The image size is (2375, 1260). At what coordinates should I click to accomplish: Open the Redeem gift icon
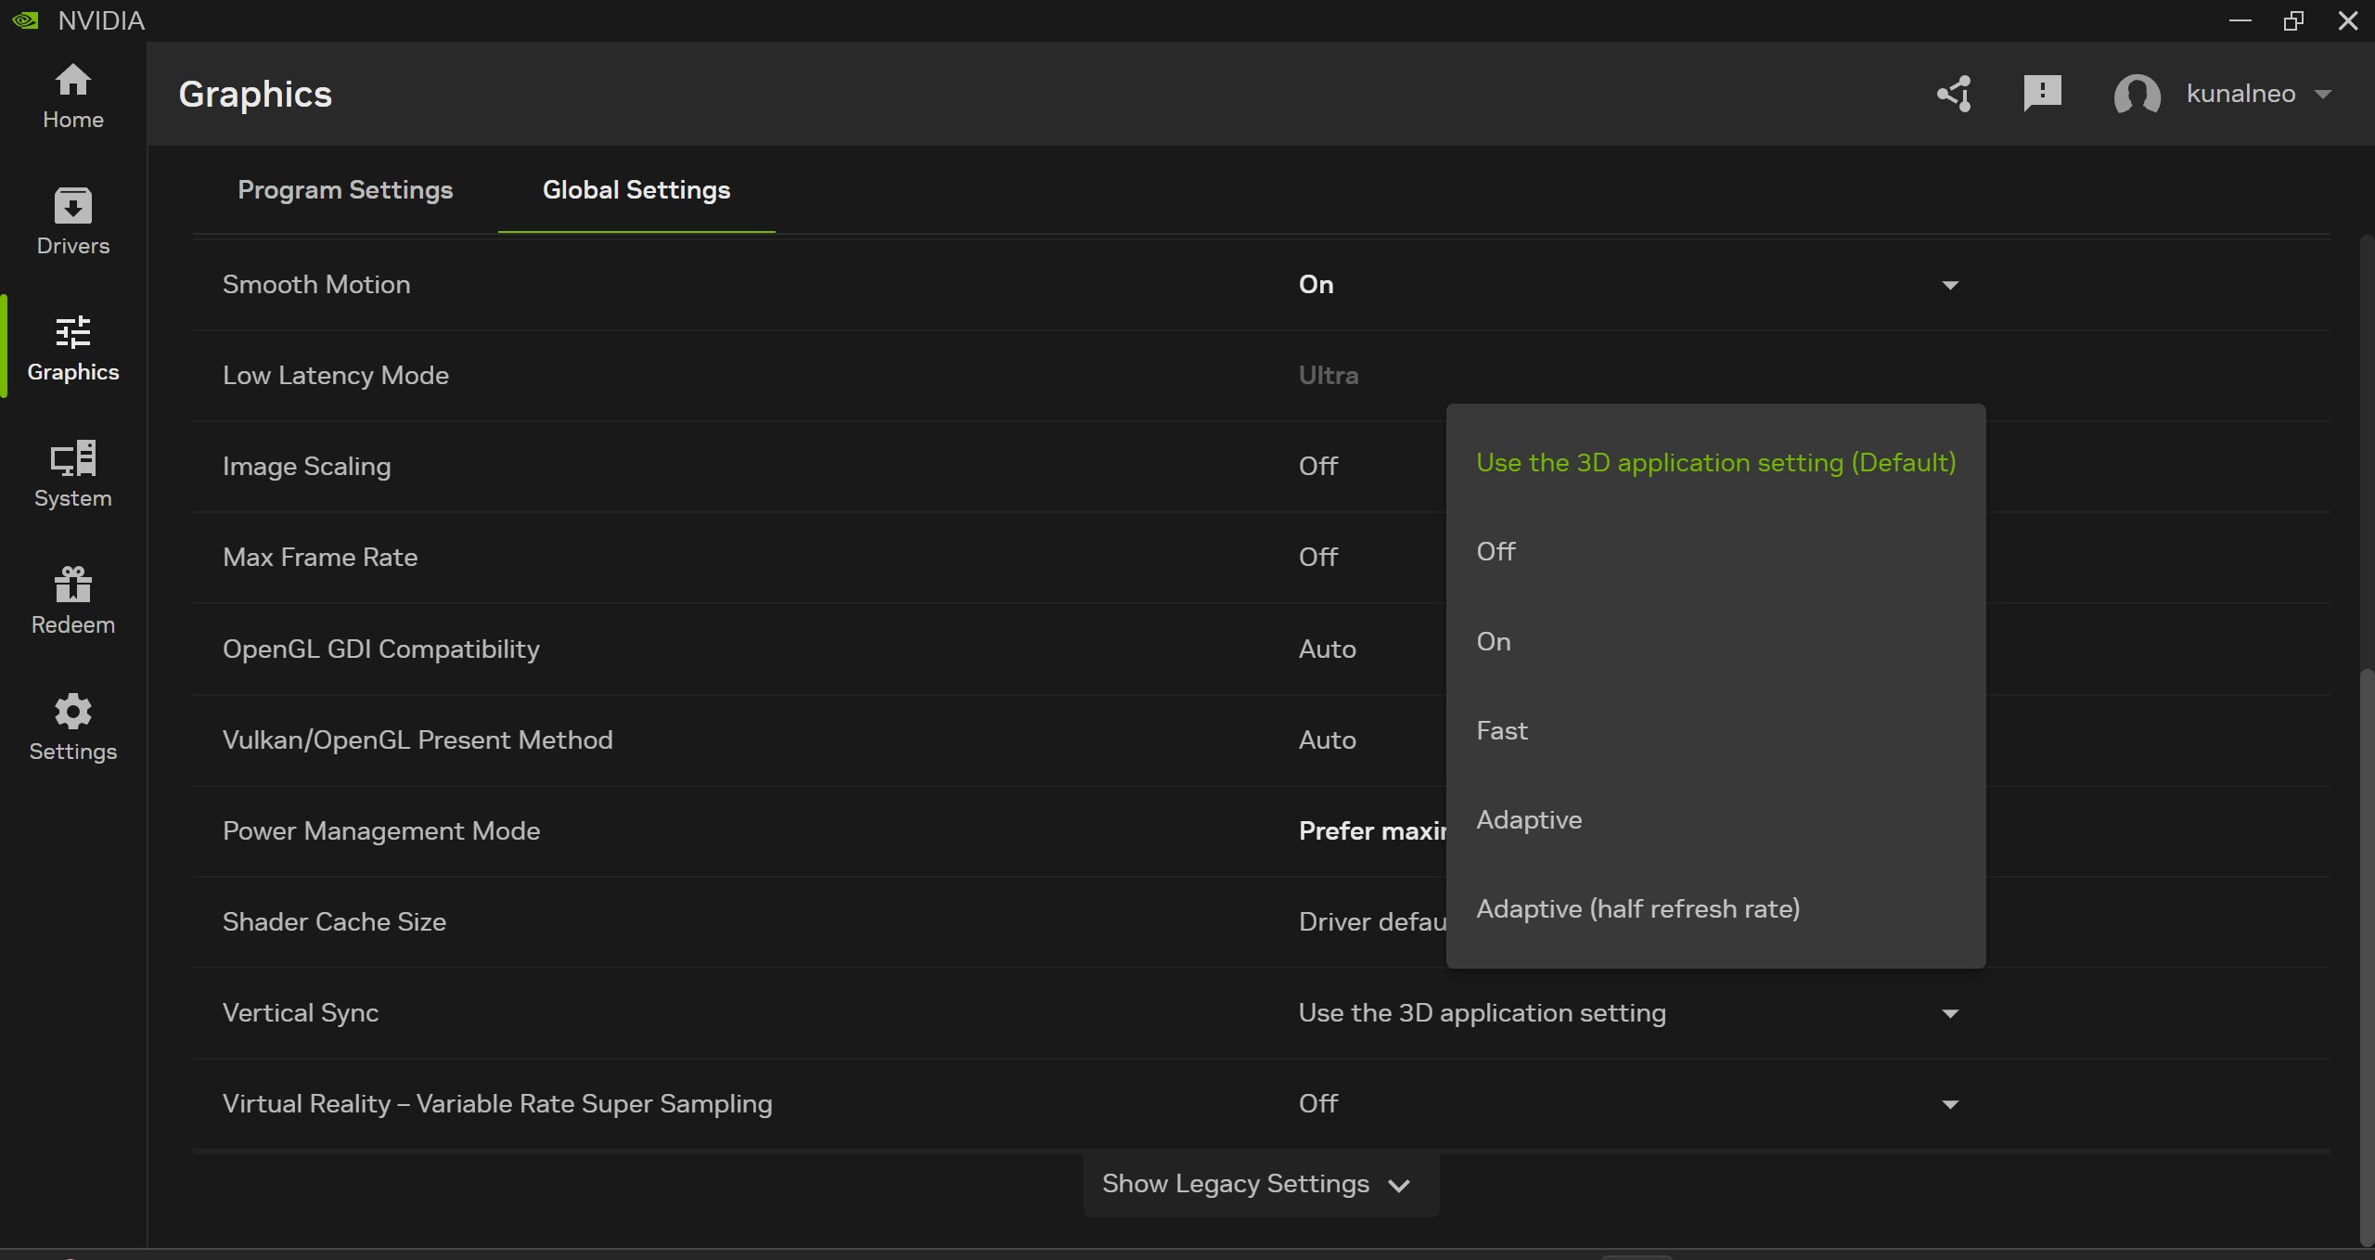tap(72, 585)
